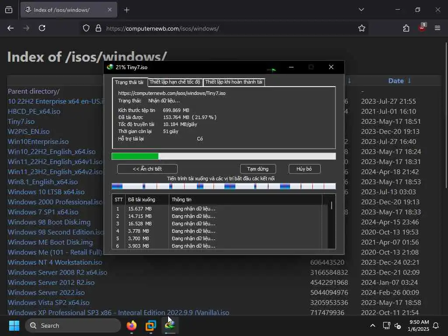Image resolution: width=448 pixels, height=336 pixels.
Task: Open Firefox View tab overview icon
Action: (9, 10)
